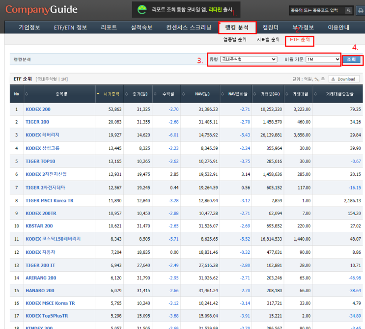365x329 pixels.
Task: Click the stock name search field
Action: 316,10
